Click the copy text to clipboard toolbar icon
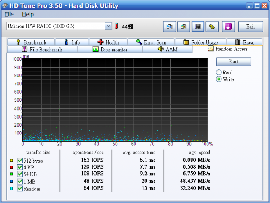The width and height of the screenshot is (270, 203). tap(169, 26)
